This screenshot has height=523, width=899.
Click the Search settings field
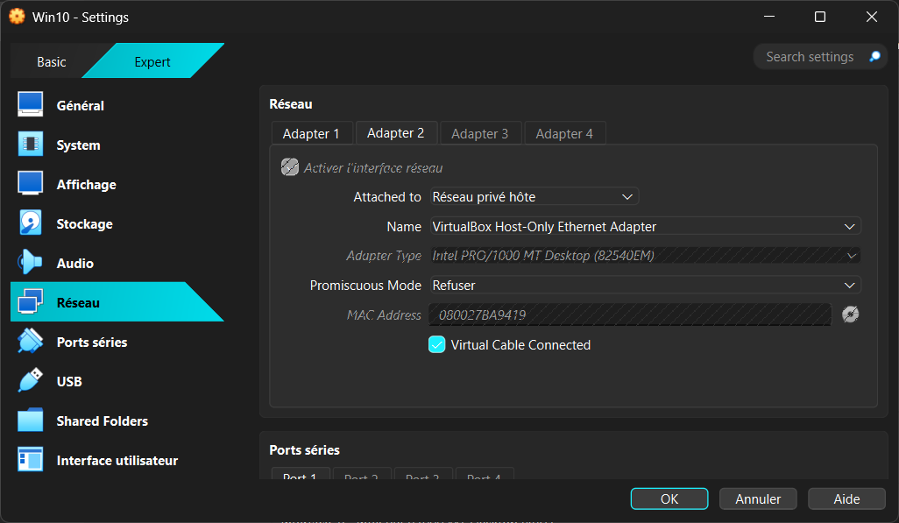pos(810,57)
